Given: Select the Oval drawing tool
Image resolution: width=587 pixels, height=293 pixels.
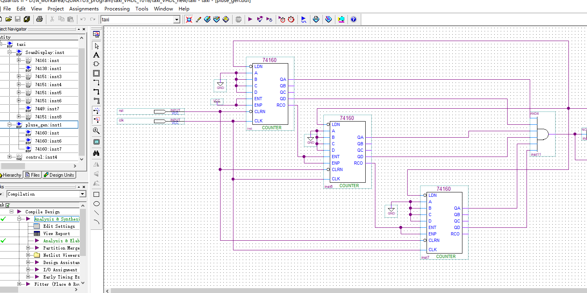Looking at the screenshot, I should [96, 204].
